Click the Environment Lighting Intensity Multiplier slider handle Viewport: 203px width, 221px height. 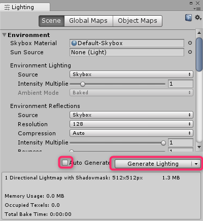tap(83, 84)
